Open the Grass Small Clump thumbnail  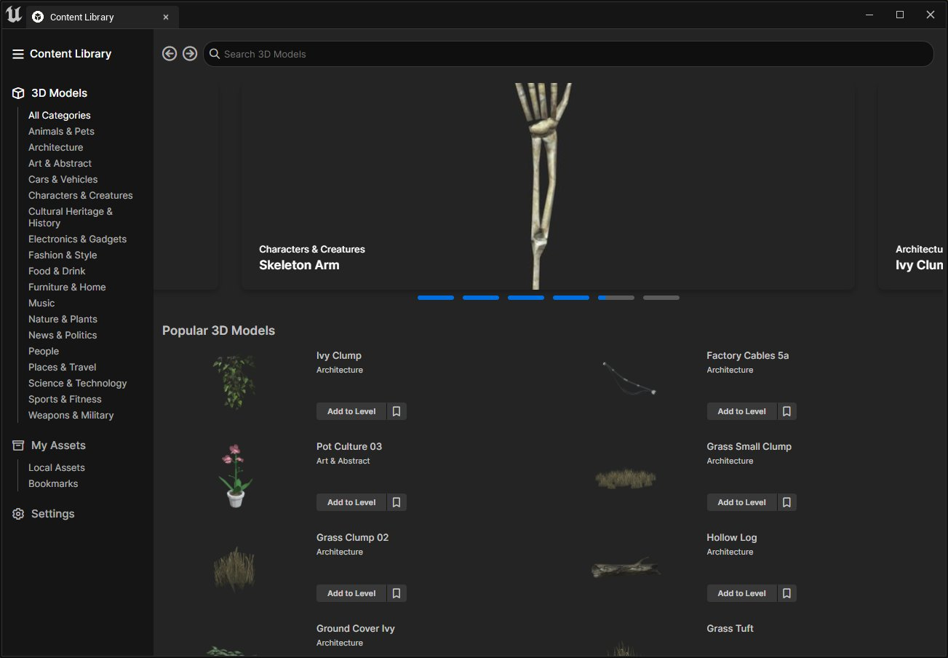[626, 478]
